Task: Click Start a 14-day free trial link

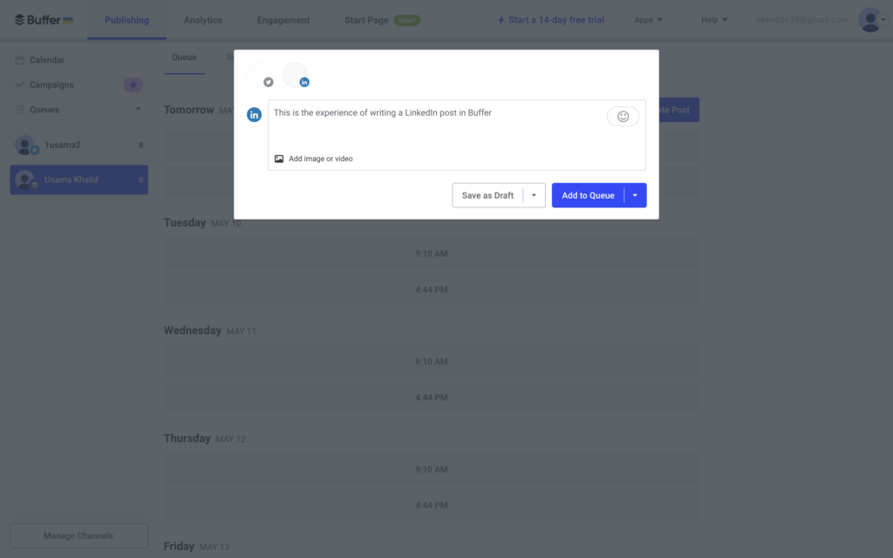Action: click(x=549, y=20)
